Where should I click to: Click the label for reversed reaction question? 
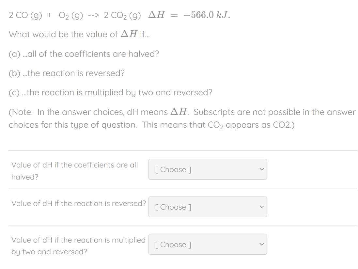78,203
